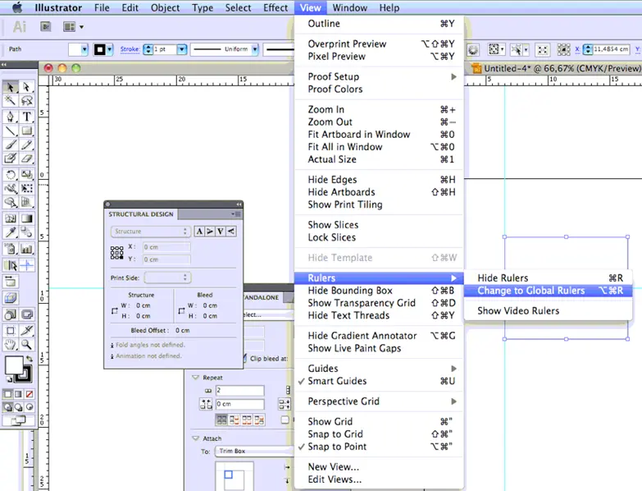Open the Window menu in menu bar
Viewport: 642px width, 491px height.
[349, 7]
